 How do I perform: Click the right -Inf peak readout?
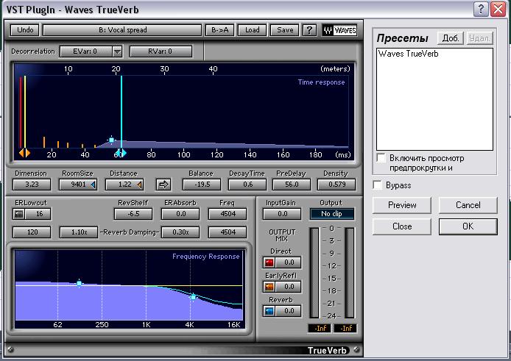pyautogui.click(x=345, y=329)
